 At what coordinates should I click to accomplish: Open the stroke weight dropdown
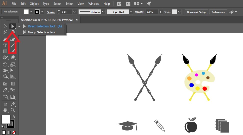click(74, 12)
